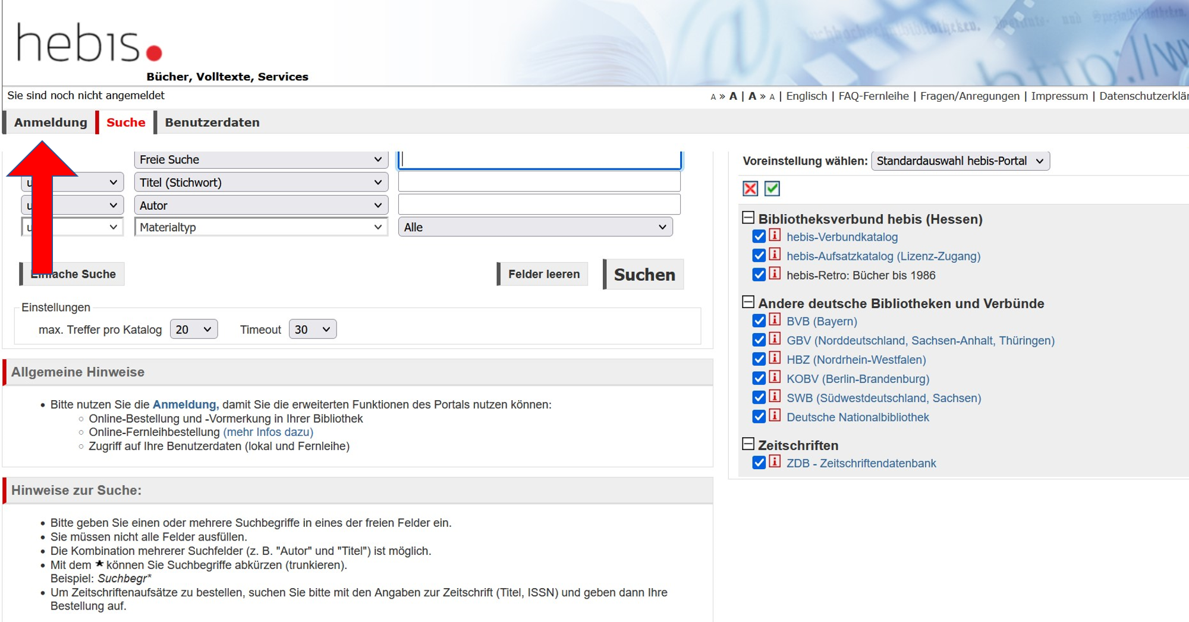
Task: Open the Anmeldung tab
Action: [x=51, y=122]
